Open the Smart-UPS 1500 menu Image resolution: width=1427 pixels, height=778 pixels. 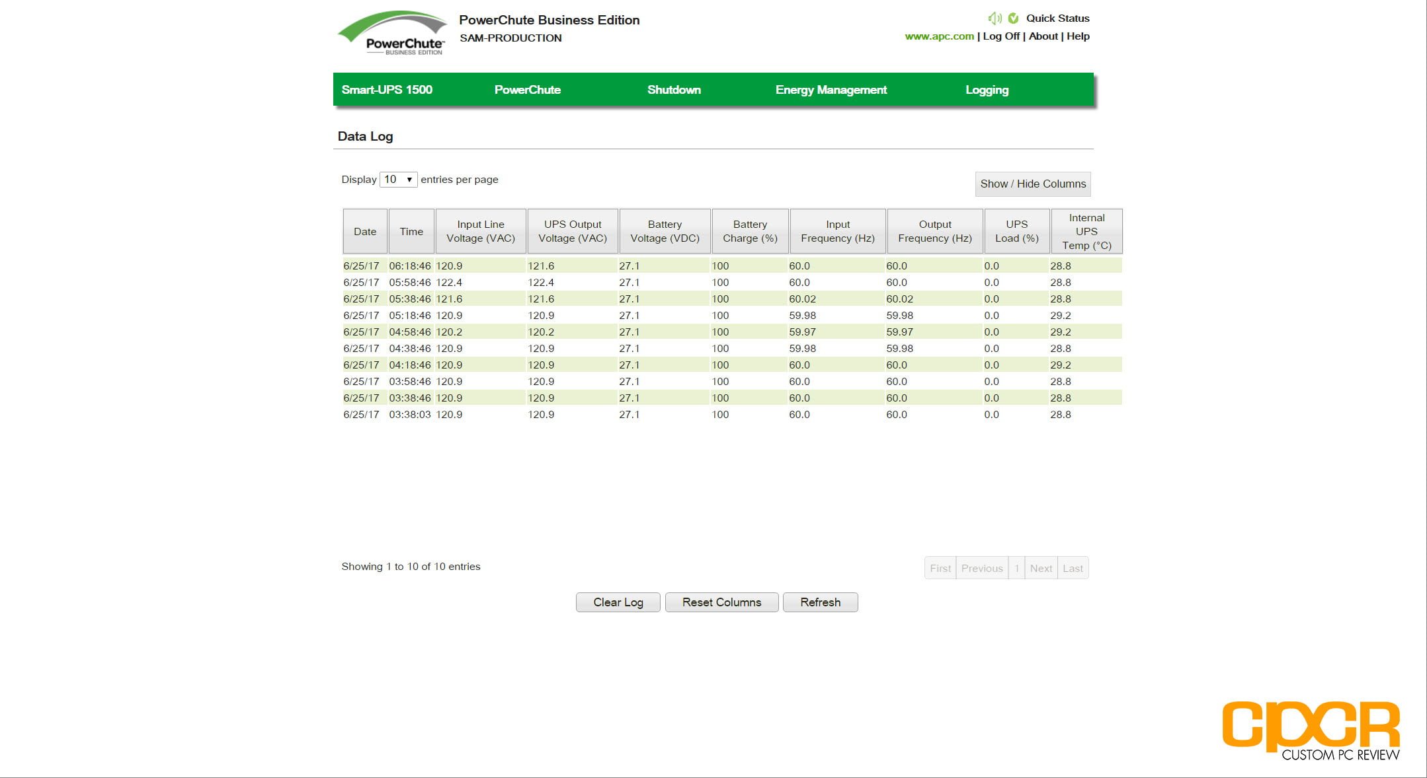(x=387, y=90)
